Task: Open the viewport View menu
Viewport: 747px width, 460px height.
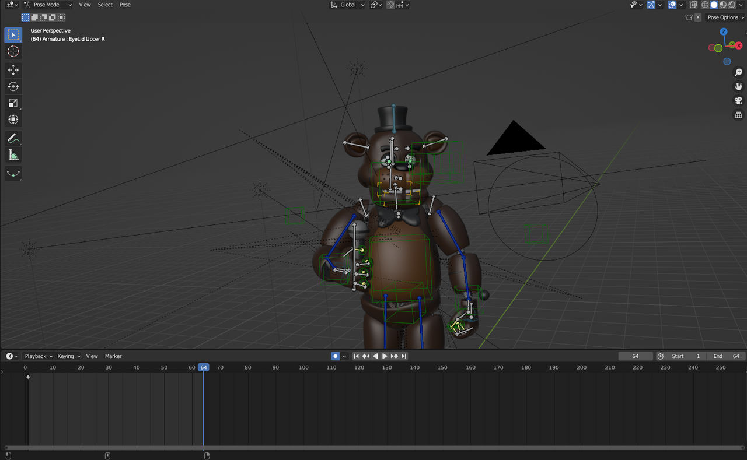Action: click(85, 5)
